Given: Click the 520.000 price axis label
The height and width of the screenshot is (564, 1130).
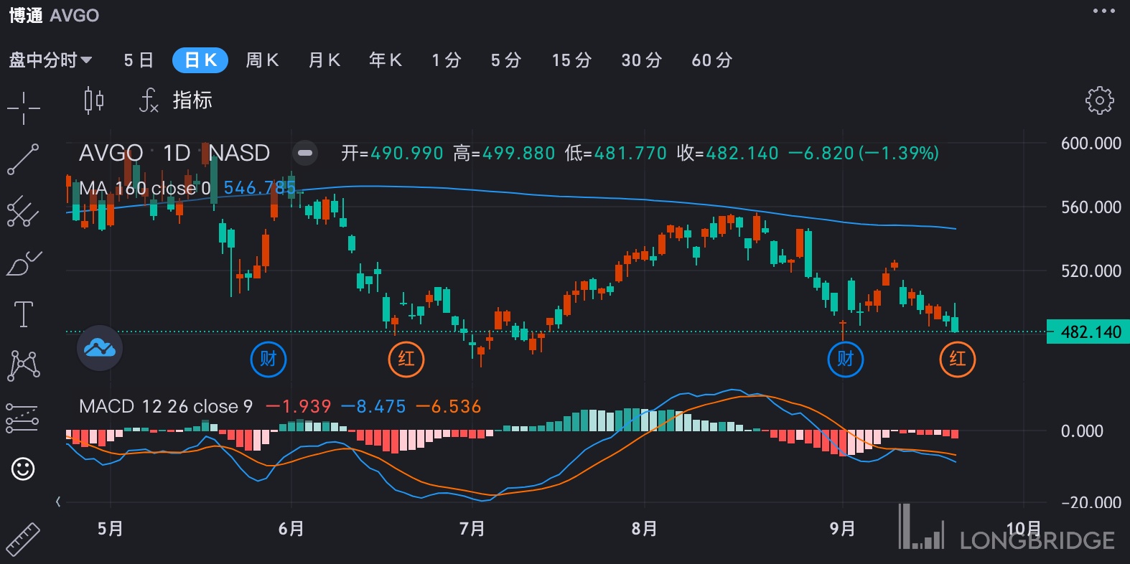Looking at the screenshot, I should (1091, 271).
